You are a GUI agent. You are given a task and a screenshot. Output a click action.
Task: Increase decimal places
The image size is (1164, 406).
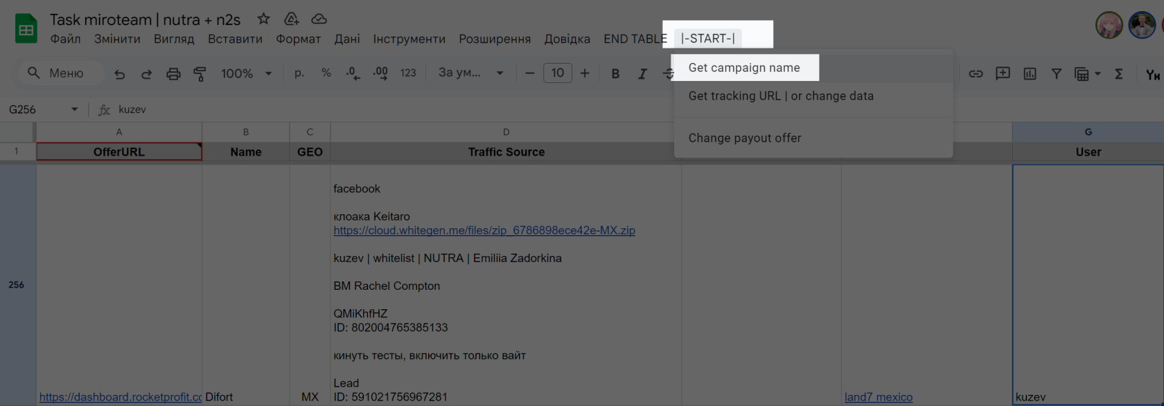(380, 73)
